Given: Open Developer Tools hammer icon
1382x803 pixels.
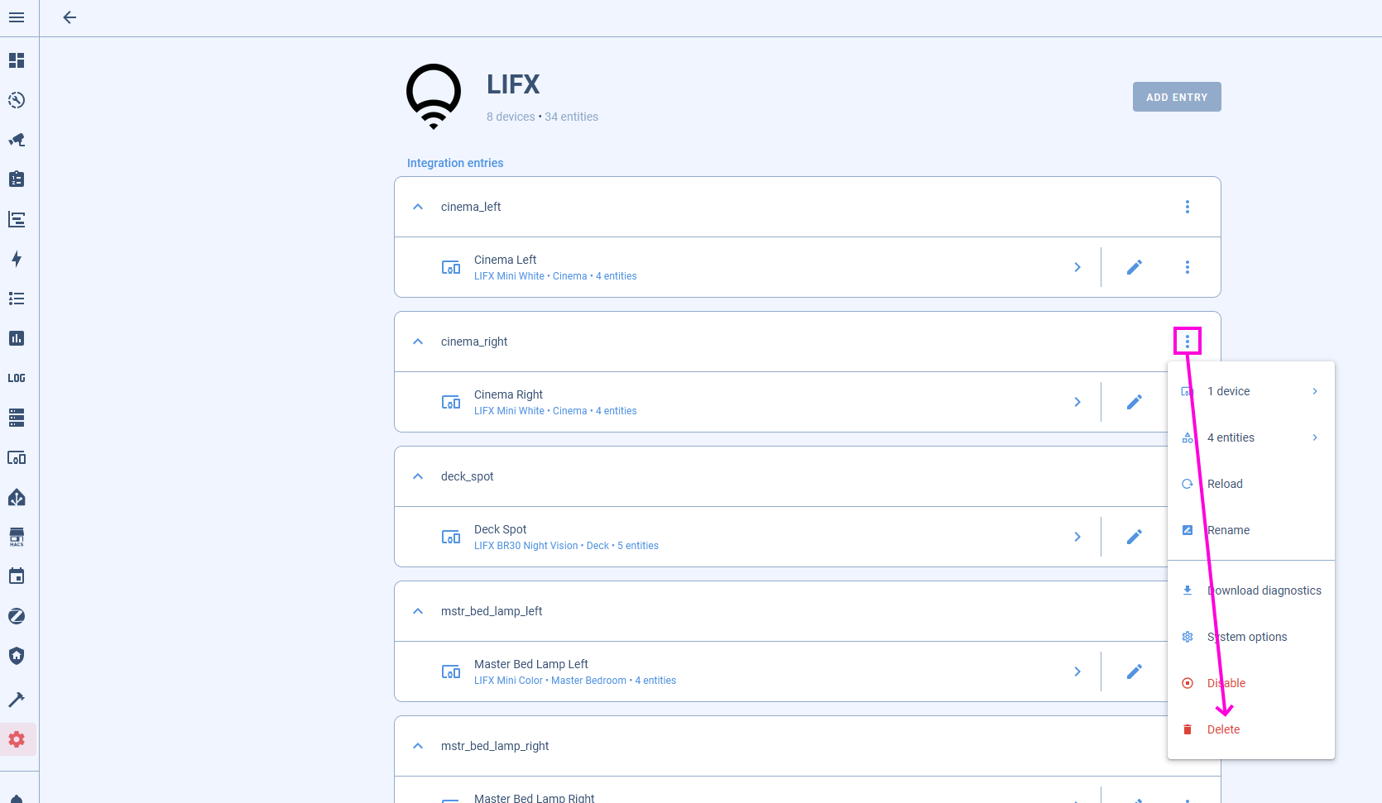Looking at the screenshot, I should [x=17, y=700].
